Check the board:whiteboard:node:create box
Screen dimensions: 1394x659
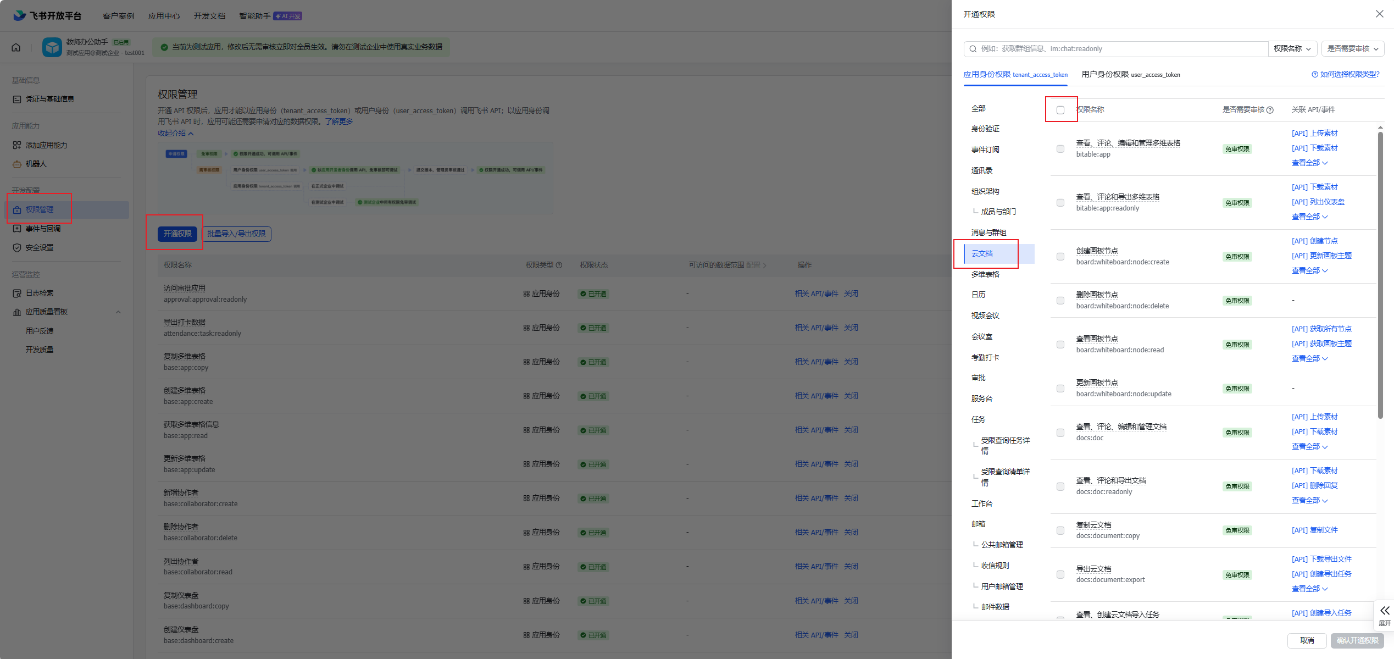point(1060,257)
